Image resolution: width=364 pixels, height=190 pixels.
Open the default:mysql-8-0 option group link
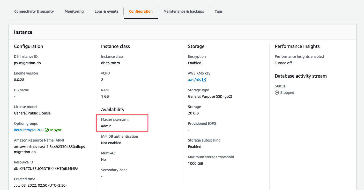[29, 130]
